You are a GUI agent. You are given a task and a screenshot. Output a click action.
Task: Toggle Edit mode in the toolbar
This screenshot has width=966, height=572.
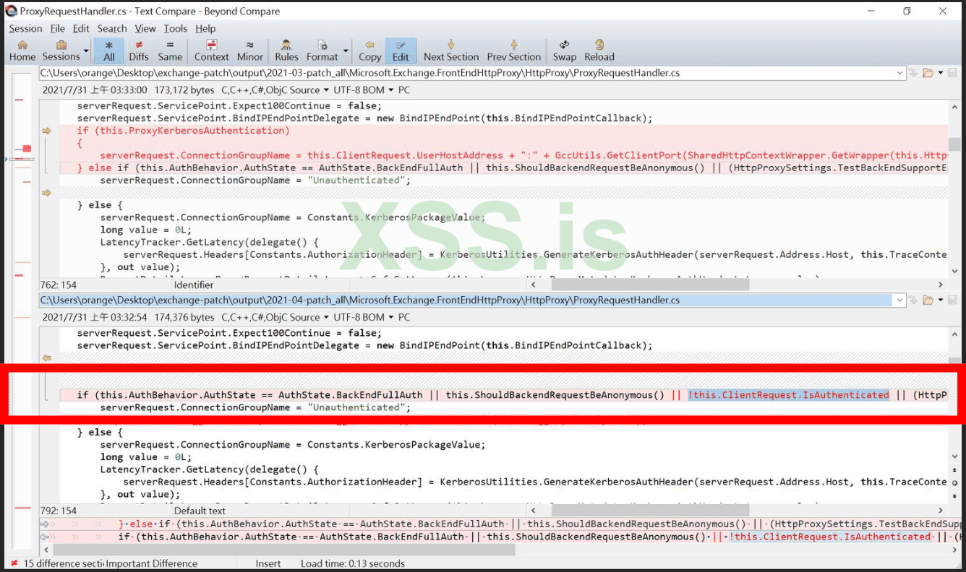coord(401,51)
